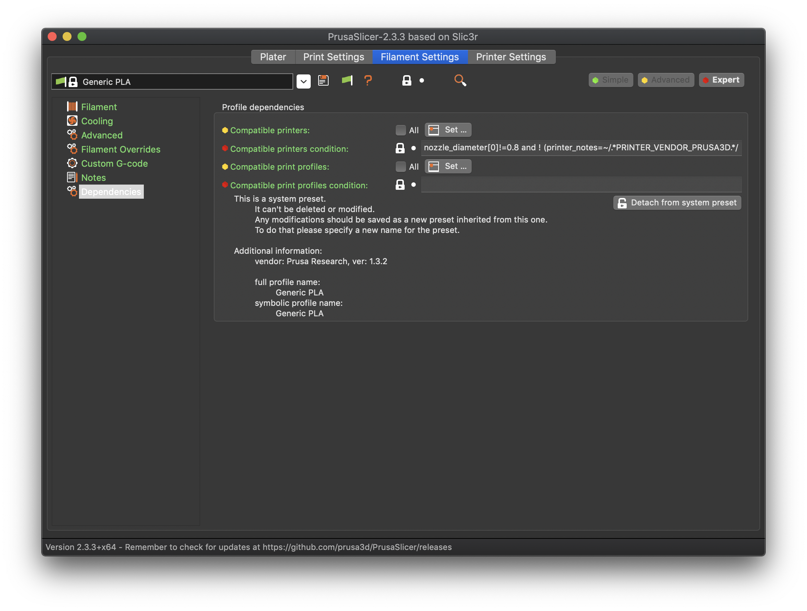807x611 pixels.
Task: Switch to Simple mode
Action: pos(611,80)
